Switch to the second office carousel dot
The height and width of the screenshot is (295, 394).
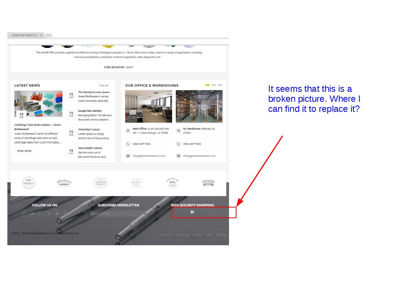pyautogui.click(x=214, y=85)
